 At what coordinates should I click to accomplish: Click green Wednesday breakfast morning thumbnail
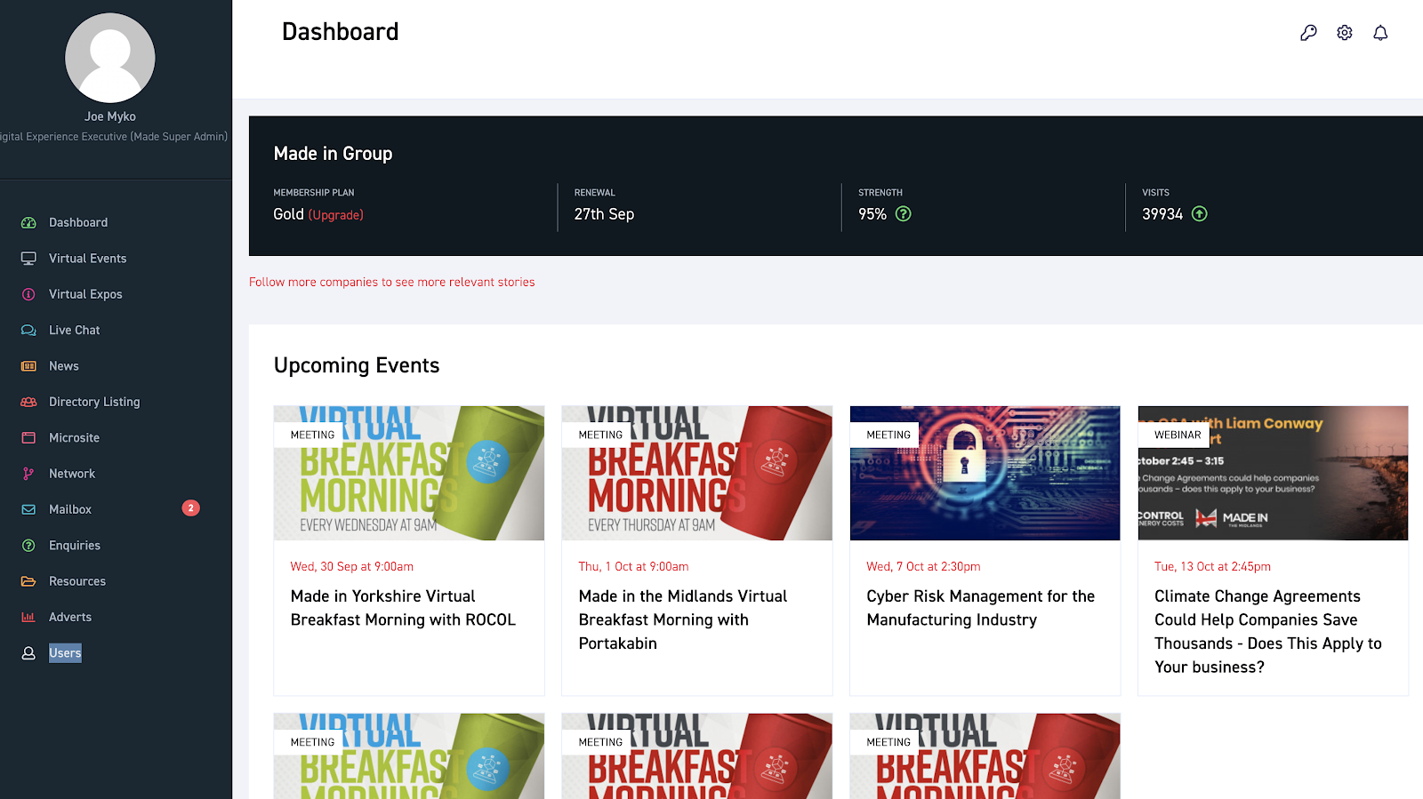(x=409, y=473)
